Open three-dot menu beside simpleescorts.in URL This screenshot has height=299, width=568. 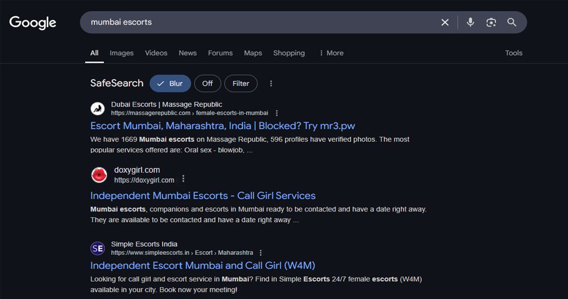click(261, 253)
